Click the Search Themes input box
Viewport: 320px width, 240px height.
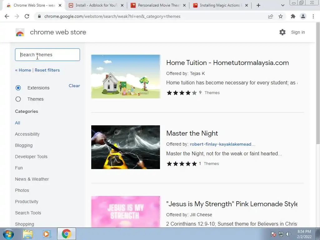point(47,55)
